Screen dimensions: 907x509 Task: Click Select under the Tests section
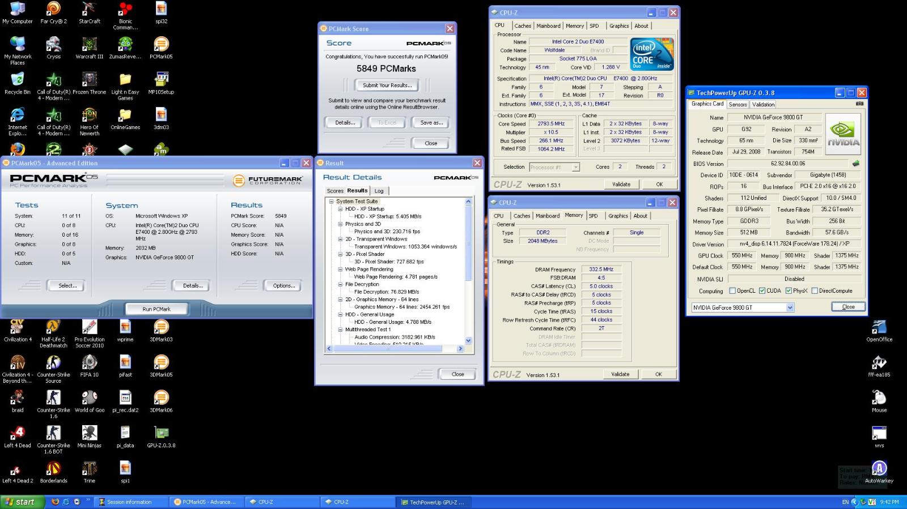click(67, 285)
